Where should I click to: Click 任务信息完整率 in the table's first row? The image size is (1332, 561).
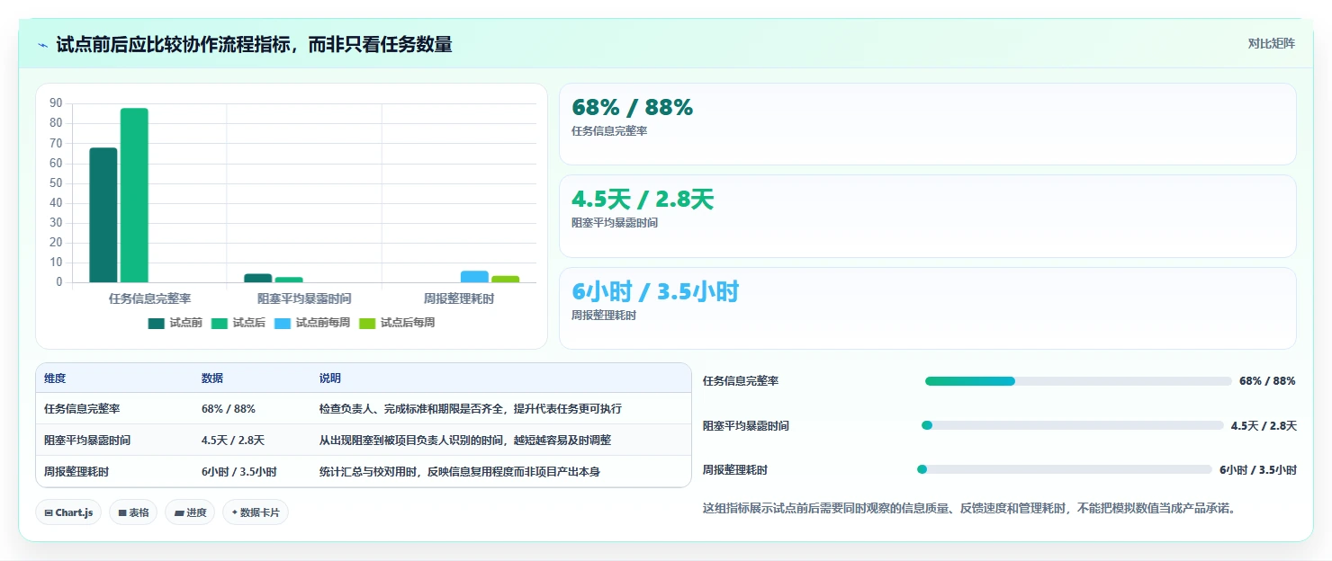[82, 409]
